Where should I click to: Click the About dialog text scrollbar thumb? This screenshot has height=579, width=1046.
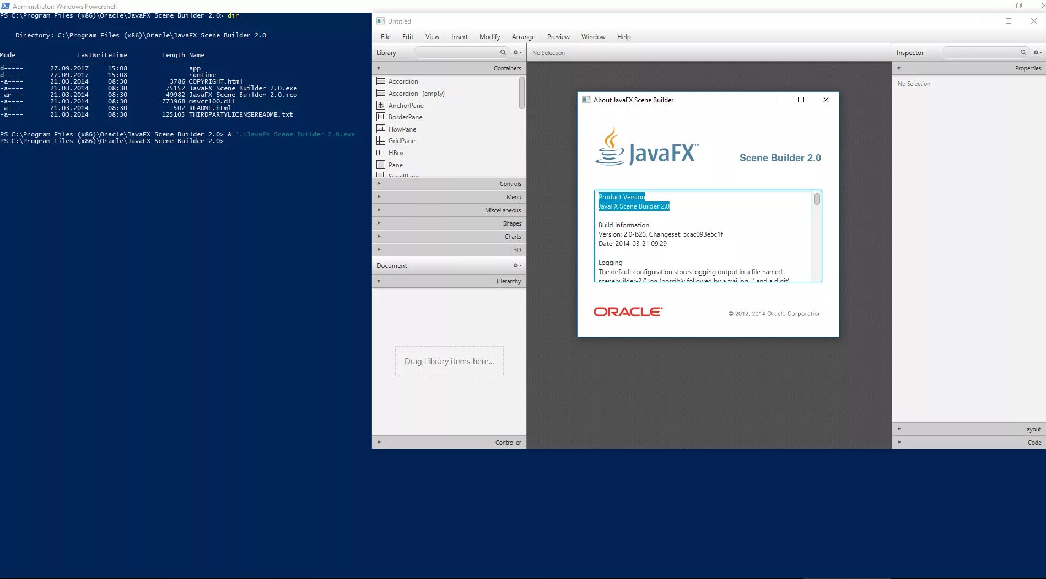click(x=817, y=199)
